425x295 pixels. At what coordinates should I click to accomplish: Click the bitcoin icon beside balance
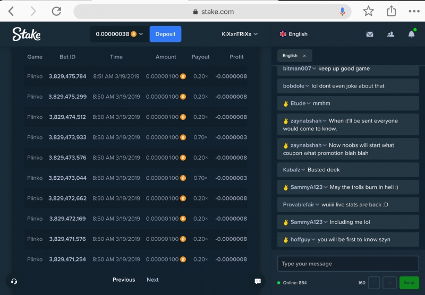click(134, 34)
